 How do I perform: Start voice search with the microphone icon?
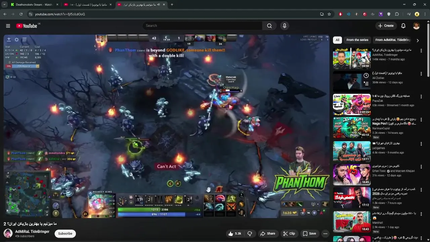[285, 26]
